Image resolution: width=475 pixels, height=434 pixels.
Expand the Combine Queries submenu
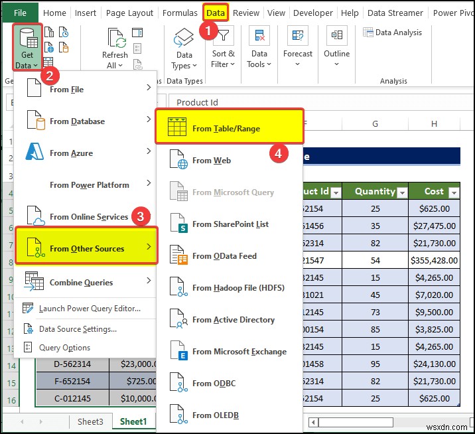pyautogui.click(x=86, y=282)
